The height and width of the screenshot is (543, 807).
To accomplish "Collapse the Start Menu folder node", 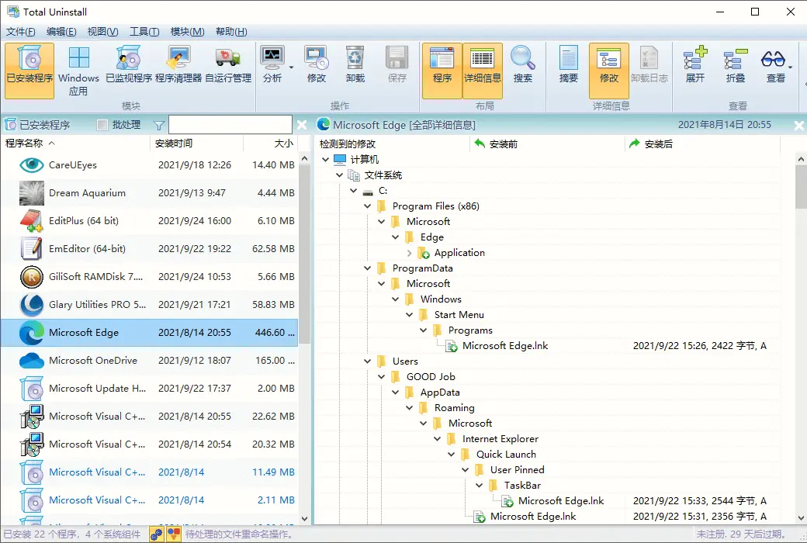I will pos(409,314).
